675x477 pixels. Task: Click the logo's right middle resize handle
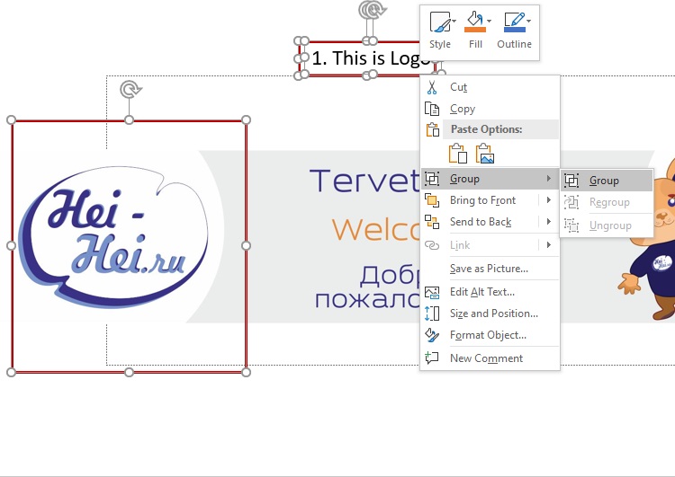tap(246, 245)
